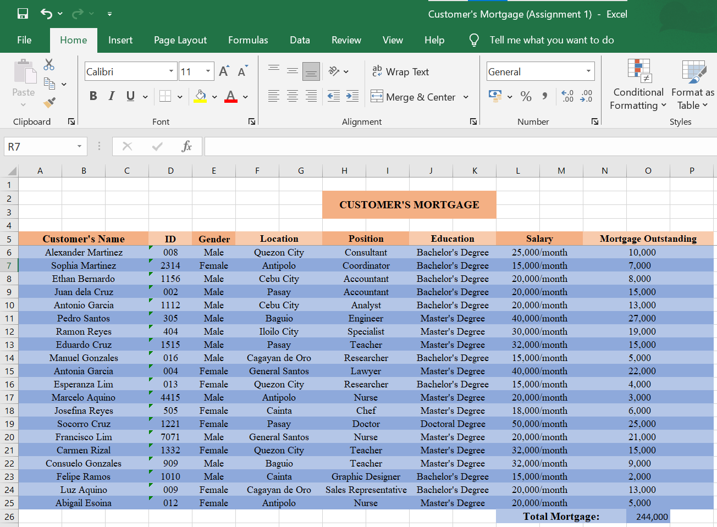Apply the yellow fill color swatch
The image size is (717, 527).
point(200,96)
